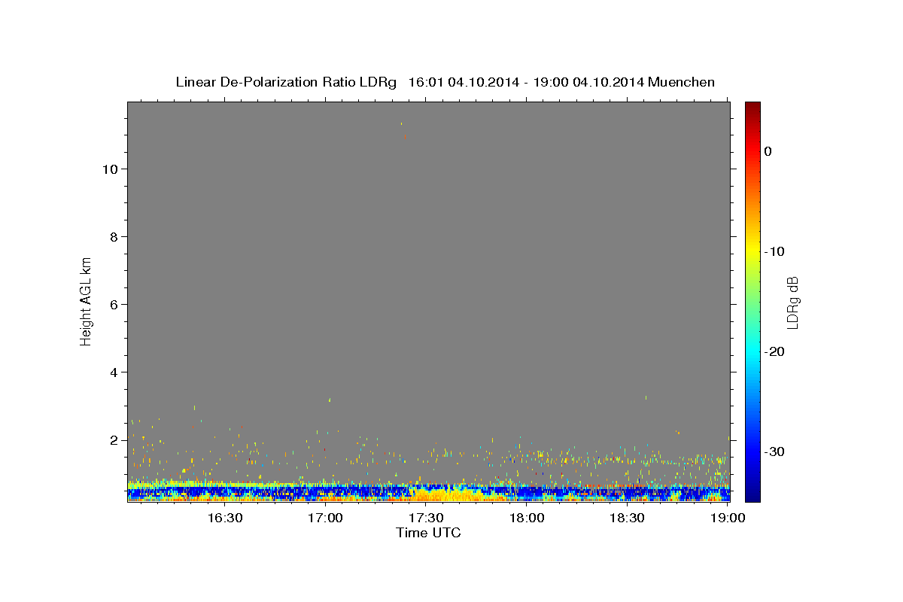Click the height label '8'

[x=112, y=236]
